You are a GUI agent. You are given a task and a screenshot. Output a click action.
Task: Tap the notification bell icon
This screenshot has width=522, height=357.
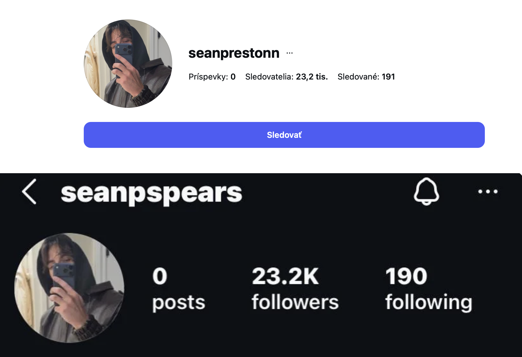point(426,191)
